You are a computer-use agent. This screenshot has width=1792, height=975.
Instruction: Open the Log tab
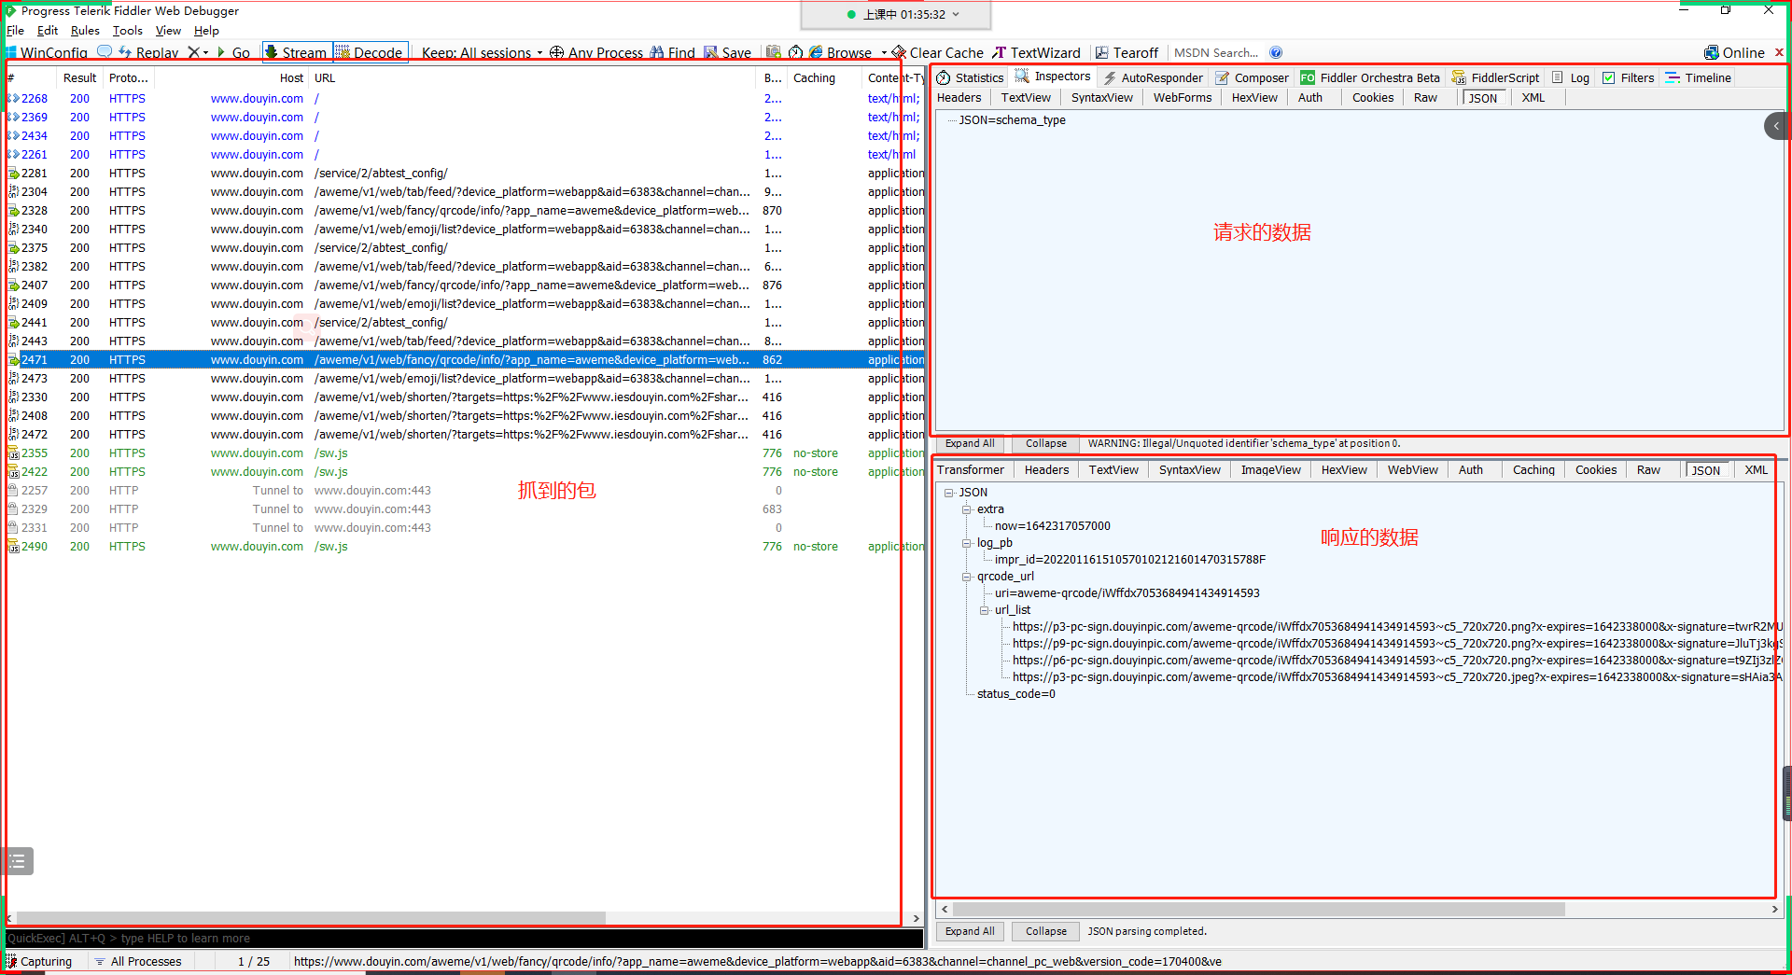(x=1571, y=77)
